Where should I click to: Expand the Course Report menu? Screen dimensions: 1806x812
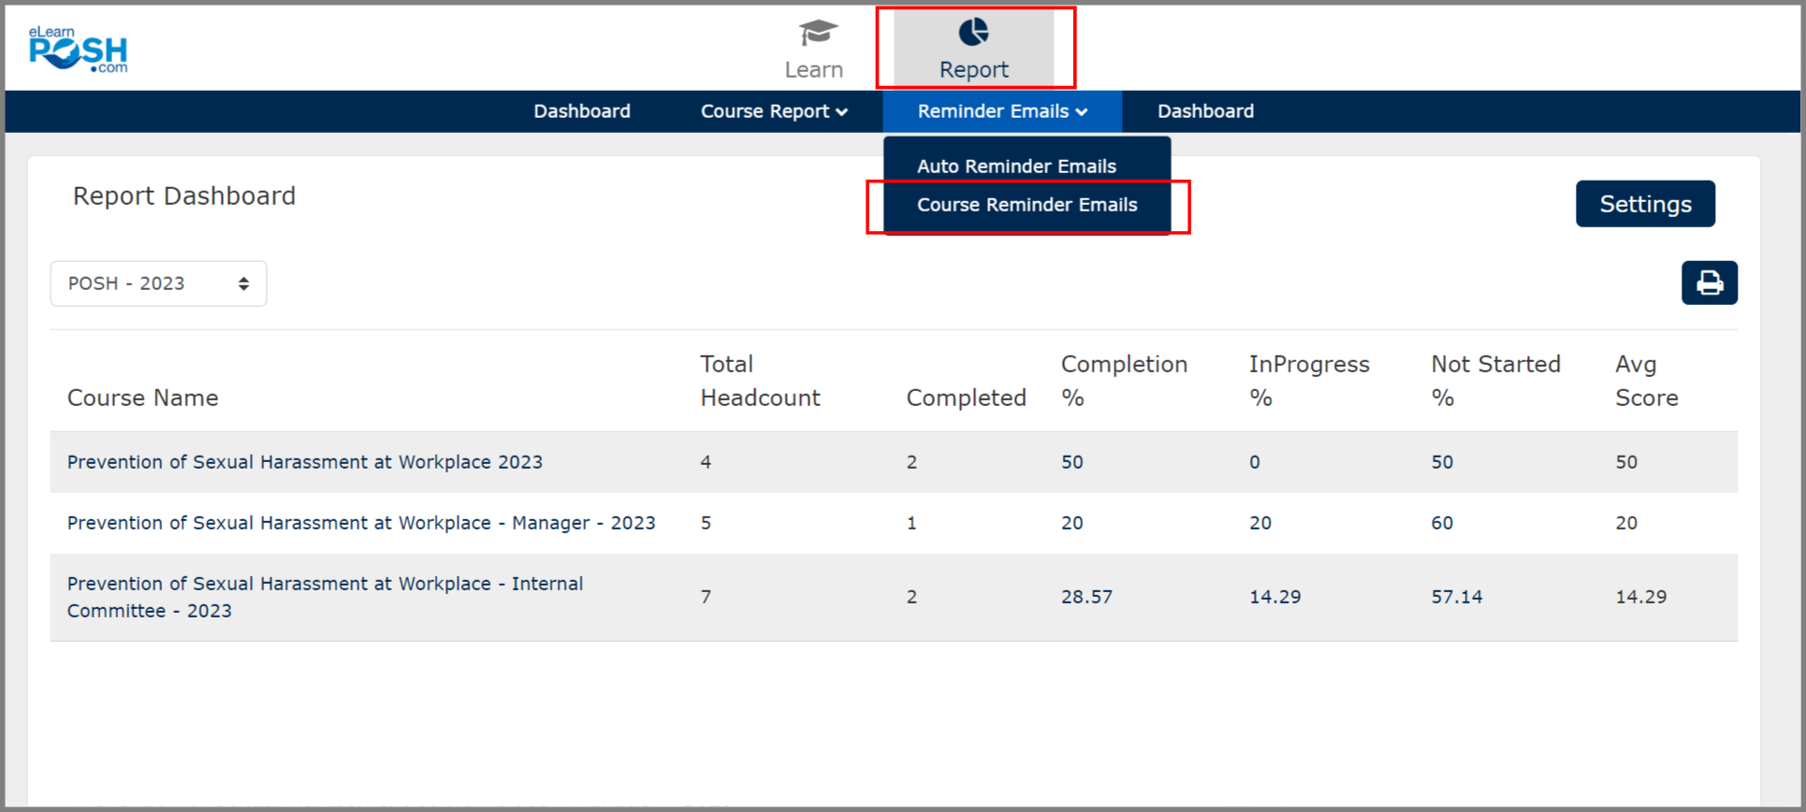tap(774, 111)
